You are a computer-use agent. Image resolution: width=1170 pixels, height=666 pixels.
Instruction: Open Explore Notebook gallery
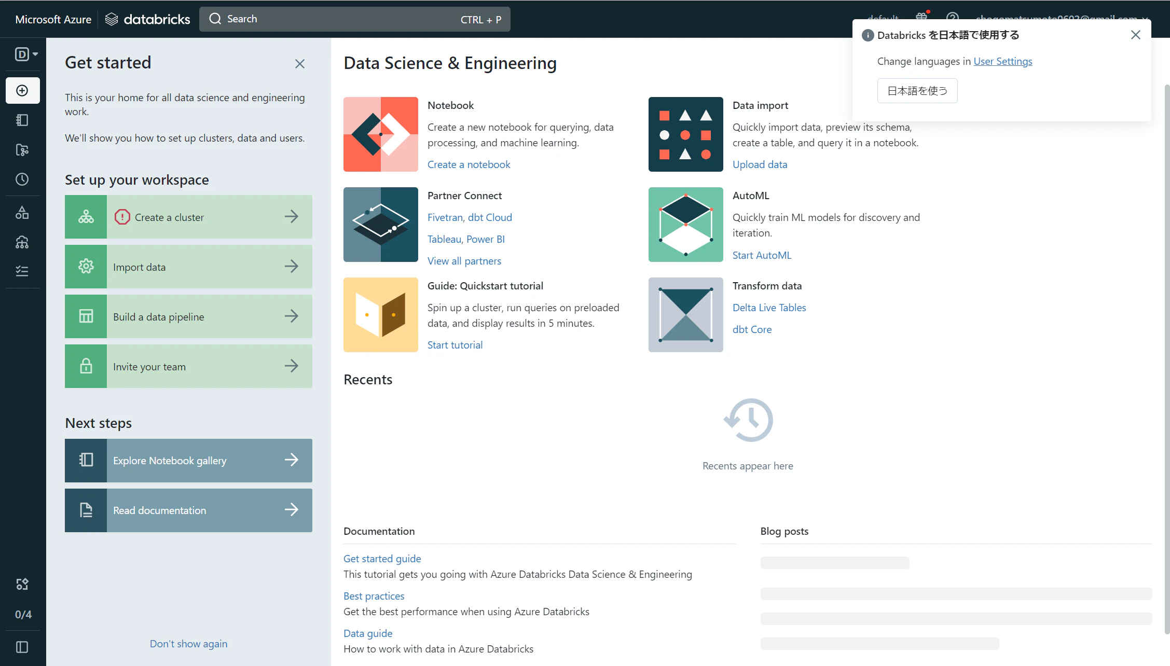click(188, 461)
